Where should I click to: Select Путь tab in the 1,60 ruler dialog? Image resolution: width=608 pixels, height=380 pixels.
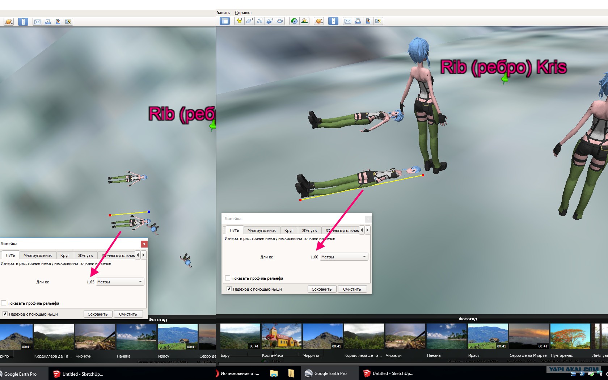pyautogui.click(x=235, y=230)
